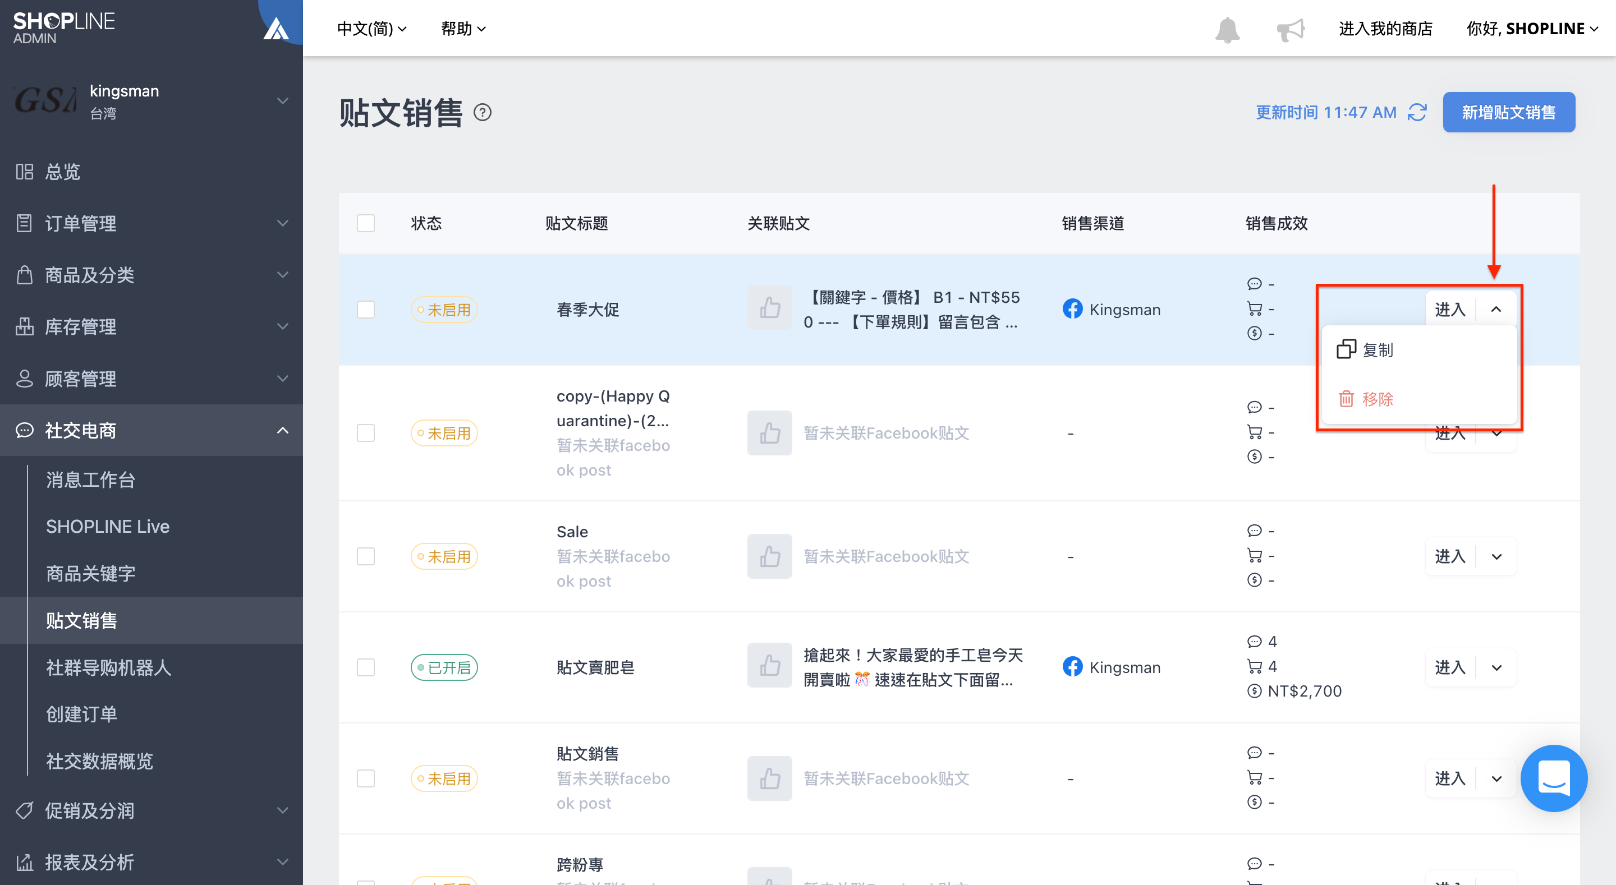Check the 貼文賣肥皂 row checkbox
The image size is (1616, 885).
(x=366, y=667)
